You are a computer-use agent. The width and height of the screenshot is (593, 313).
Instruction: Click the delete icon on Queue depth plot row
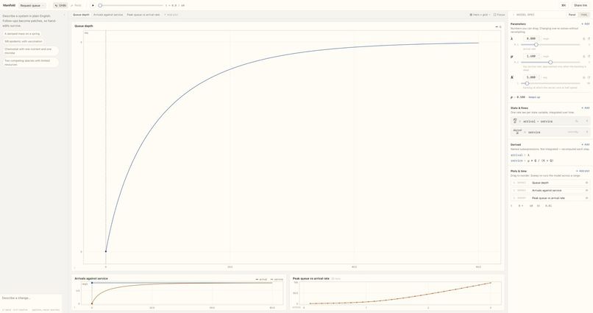586,183
